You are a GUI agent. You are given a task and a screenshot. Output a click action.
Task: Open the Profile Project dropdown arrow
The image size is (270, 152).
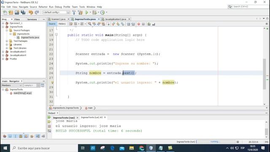pos(106,12)
